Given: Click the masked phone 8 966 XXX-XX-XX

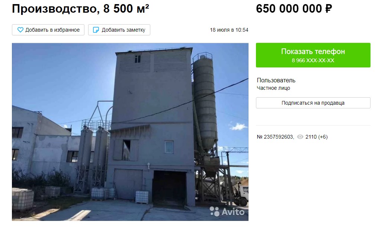Looking at the screenshot, I should (x=313, y=60).
